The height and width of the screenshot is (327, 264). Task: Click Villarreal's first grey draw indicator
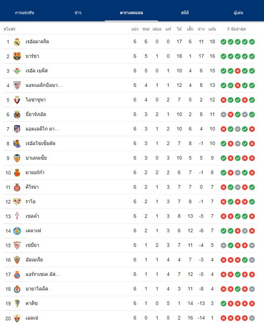click(x=224, y=114)
